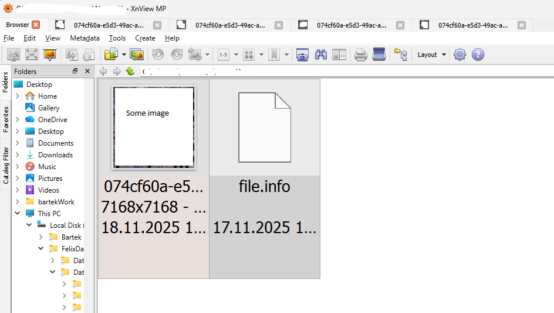Switch to the Favorites side tab
554x313 pixels.
(6, 120)
